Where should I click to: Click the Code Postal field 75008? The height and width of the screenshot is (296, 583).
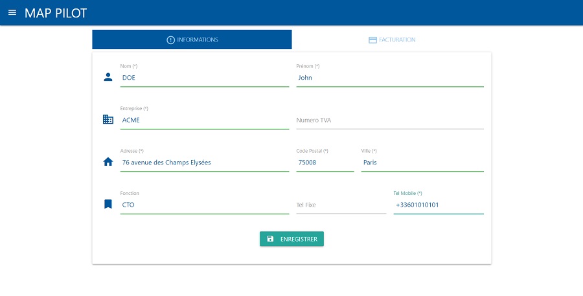[325, 163]
